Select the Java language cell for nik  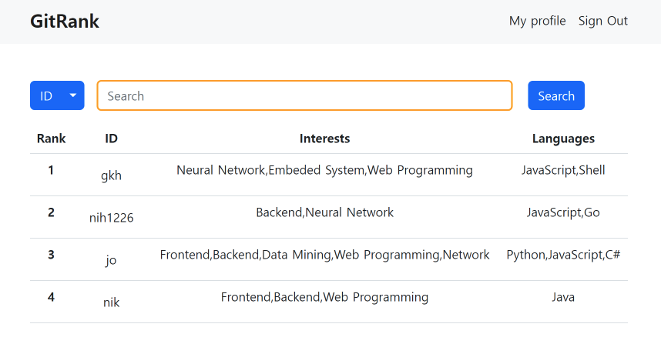coord(563,297)
